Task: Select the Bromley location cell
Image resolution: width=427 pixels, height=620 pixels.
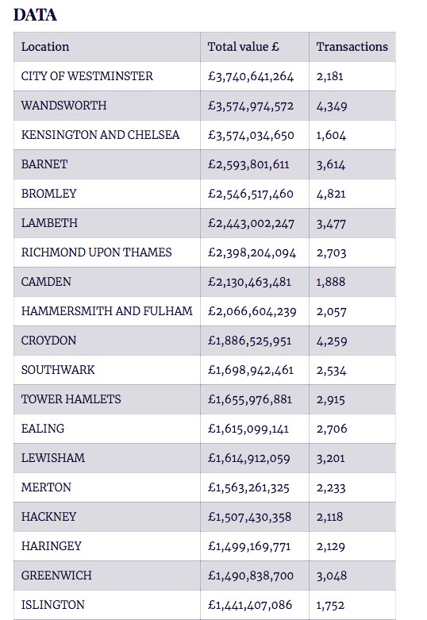Action: (x=106, y=194)
